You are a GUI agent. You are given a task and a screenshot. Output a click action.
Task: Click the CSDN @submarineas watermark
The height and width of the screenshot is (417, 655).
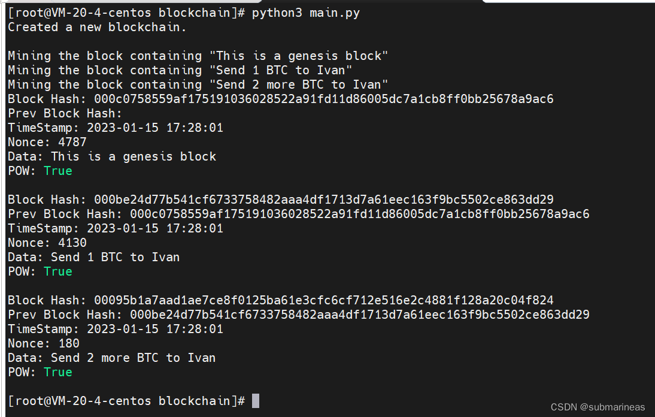(598, 407)
